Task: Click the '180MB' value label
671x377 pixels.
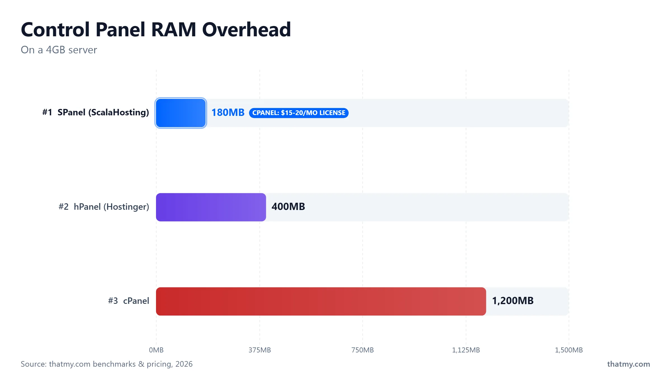Action: 228,113
